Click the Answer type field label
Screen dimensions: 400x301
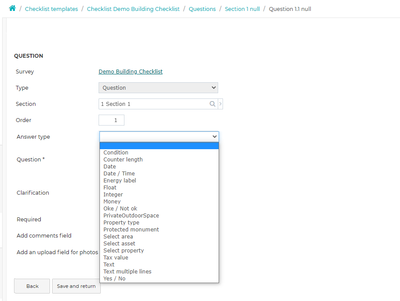[x=33, y=137]
